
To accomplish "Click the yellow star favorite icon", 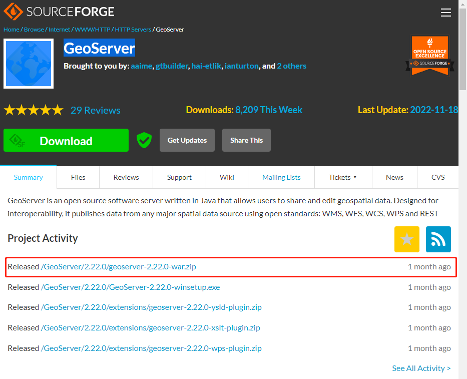I will coord(406,239).
